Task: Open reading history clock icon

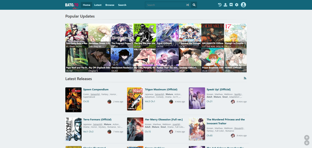Action: [220, 5]
